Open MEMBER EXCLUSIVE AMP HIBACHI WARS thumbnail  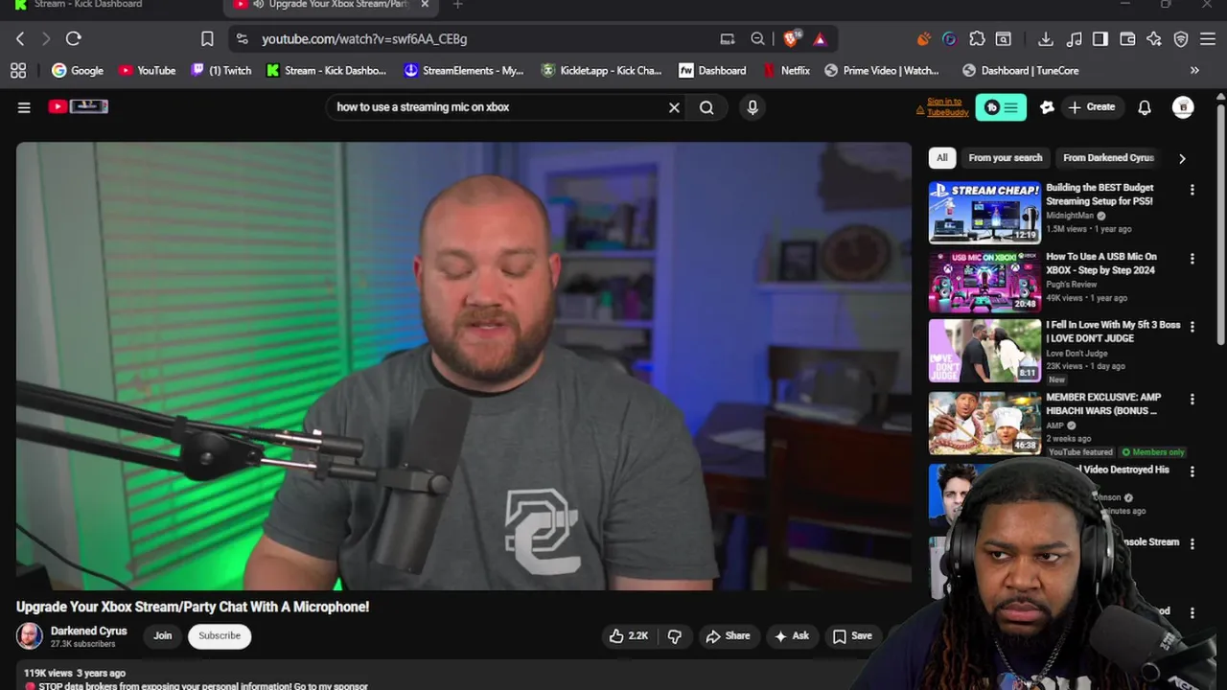[984, 423]
